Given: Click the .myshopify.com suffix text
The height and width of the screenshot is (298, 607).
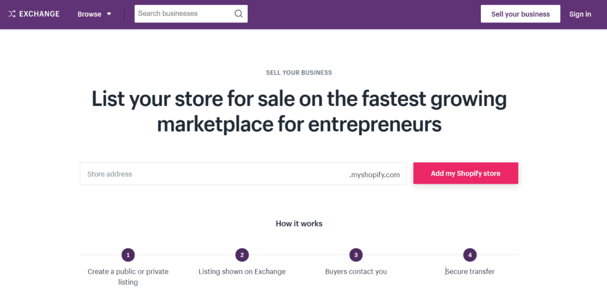Looking at the screenshot, I should coord(375,175).
